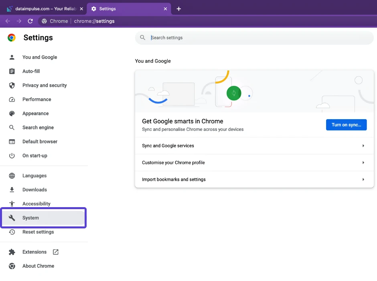
Task: Open Auto-fill settings section
Action: (31, 71)
